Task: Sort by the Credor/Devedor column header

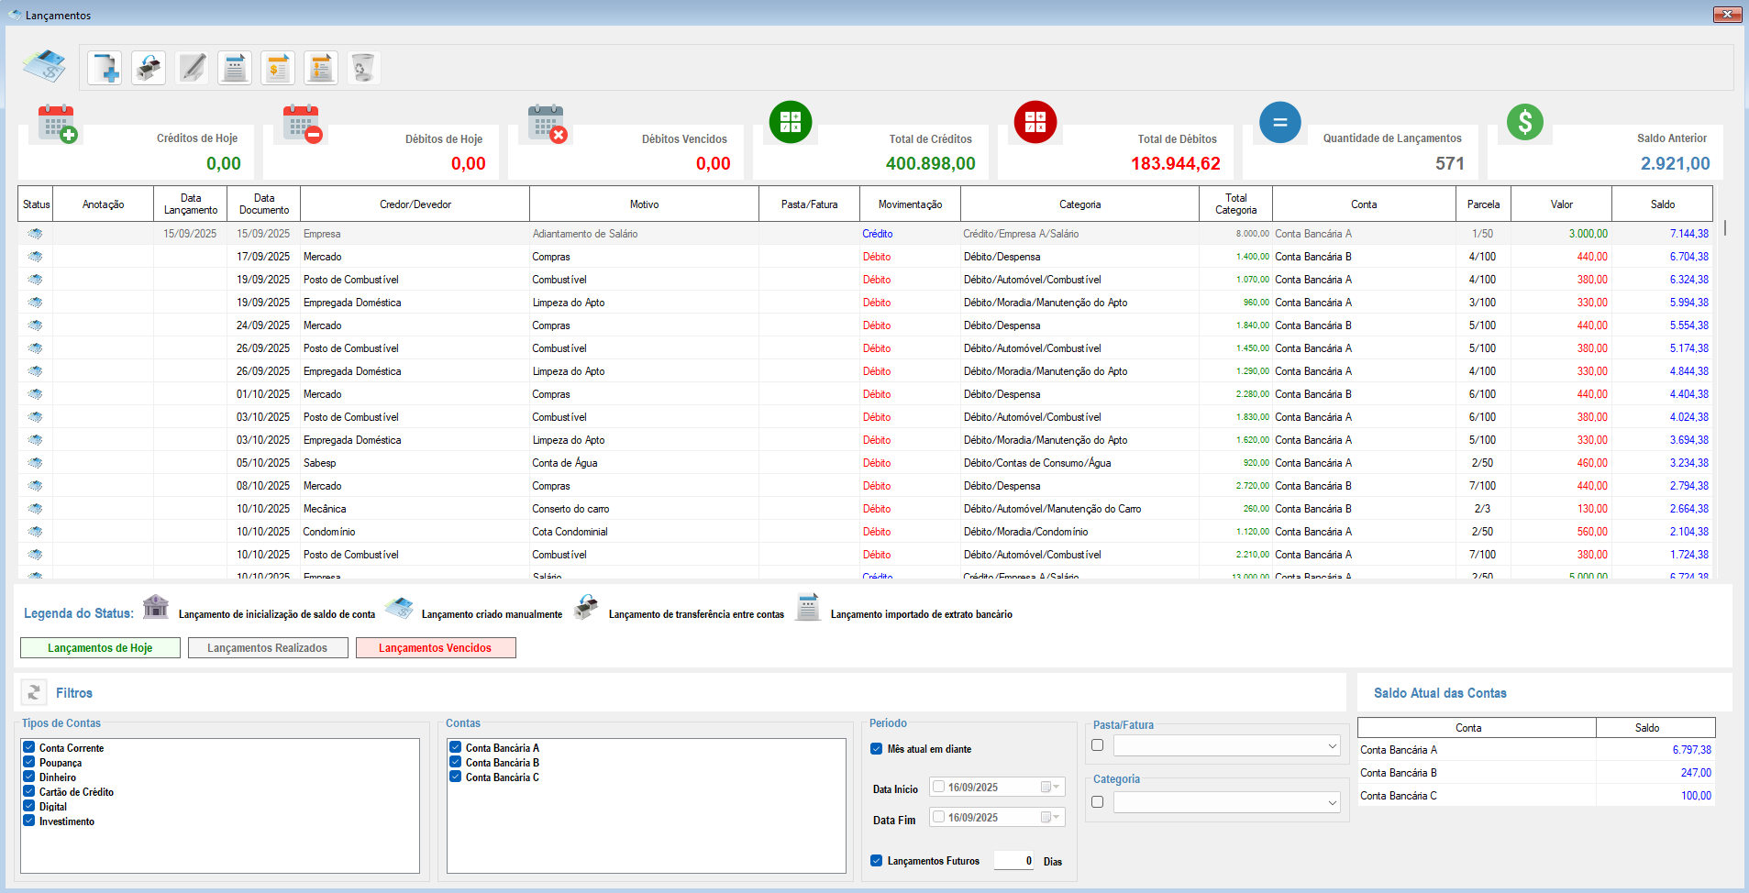Action: [x=415, y=204]
